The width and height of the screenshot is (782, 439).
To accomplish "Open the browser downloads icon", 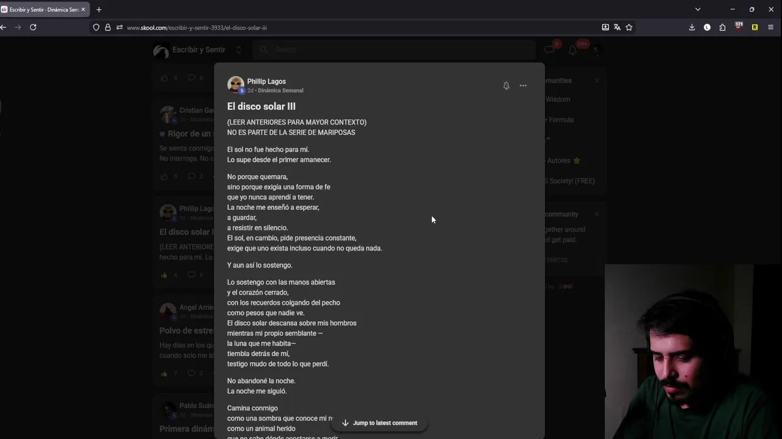I will [x=692, y=27].
